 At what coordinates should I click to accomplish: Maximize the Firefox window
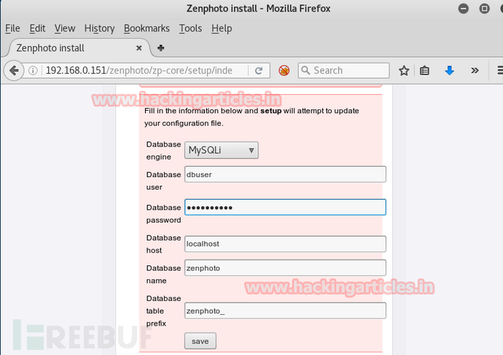point(484,8)
